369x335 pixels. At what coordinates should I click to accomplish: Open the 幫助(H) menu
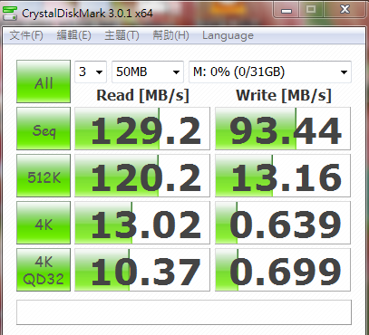point(170,35)
